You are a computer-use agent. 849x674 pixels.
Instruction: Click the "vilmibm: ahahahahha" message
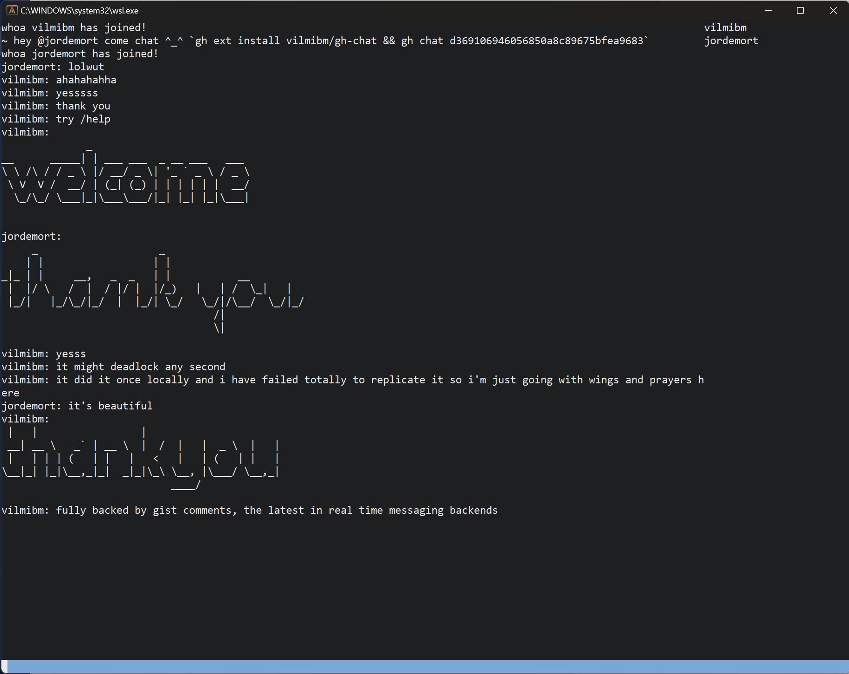click(59, 80)
